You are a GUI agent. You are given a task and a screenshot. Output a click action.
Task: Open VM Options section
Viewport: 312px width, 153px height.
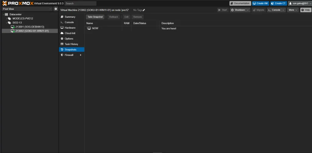[69, 39]
